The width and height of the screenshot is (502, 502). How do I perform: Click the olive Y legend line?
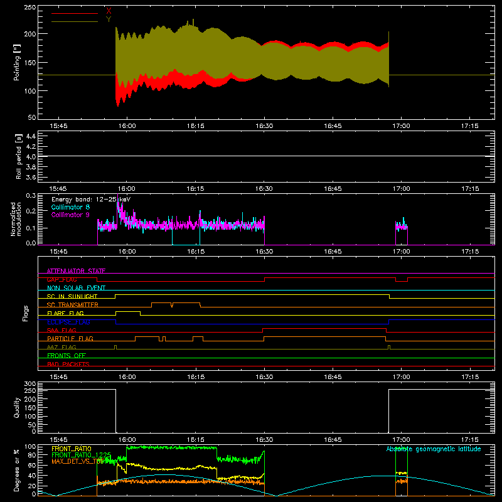coord(75,22)
